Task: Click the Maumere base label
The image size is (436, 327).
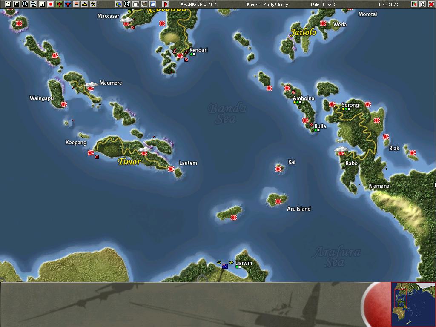Action: pos(111,83)
